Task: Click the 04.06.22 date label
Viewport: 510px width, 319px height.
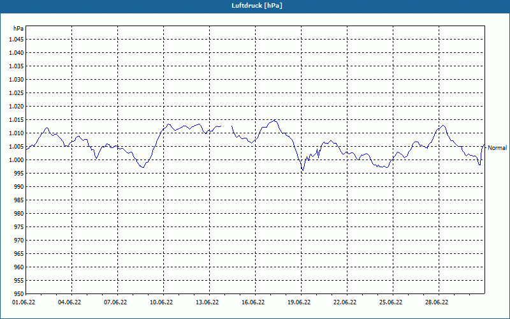Action: coord(69,302)
